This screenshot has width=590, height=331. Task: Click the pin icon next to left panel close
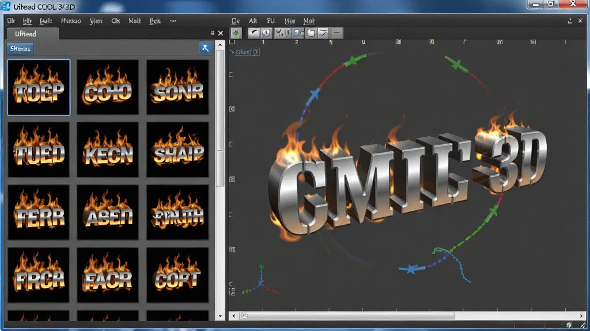click(212, 33)
